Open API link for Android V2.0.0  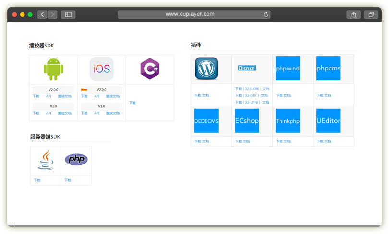coord(49,96)
